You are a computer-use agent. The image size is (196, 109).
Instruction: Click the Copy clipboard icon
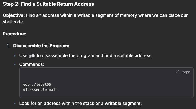click(x=178, y=72)
